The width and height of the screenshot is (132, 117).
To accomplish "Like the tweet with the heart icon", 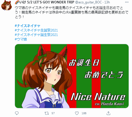I will click(x=77, y=113).
